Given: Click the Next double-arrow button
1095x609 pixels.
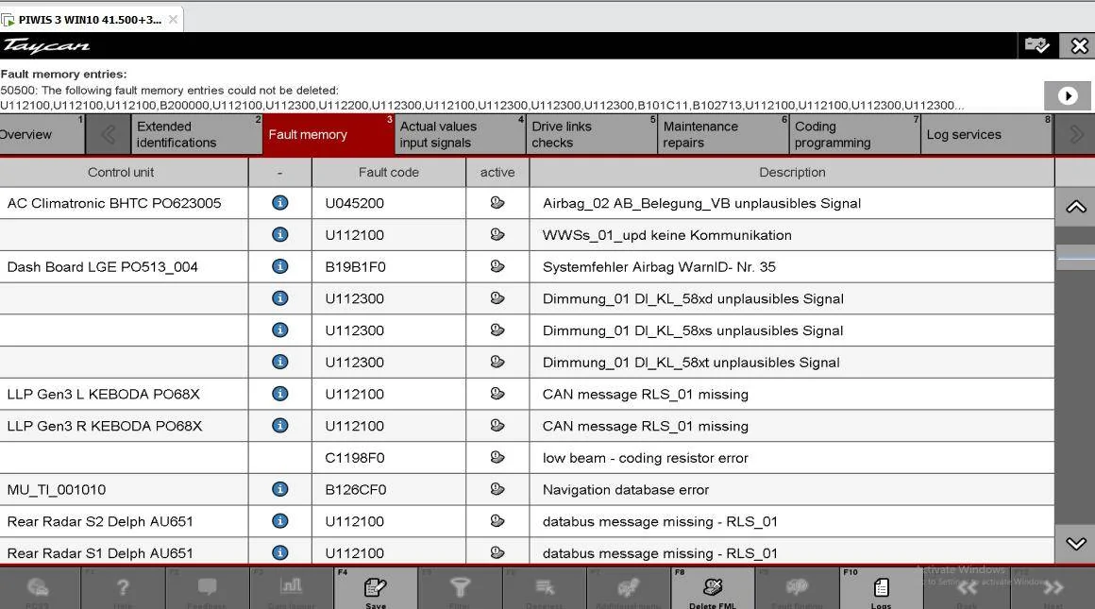Looking at the screenshot, I should click(1053, 588).
